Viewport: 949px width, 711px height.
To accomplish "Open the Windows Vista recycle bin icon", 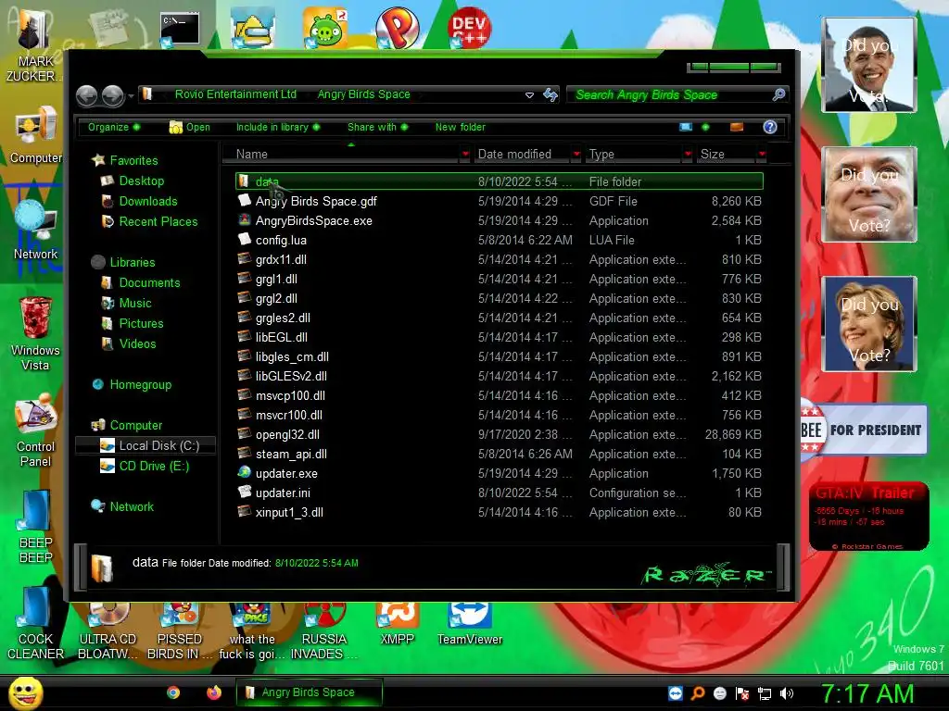I will tap(35, 333).
